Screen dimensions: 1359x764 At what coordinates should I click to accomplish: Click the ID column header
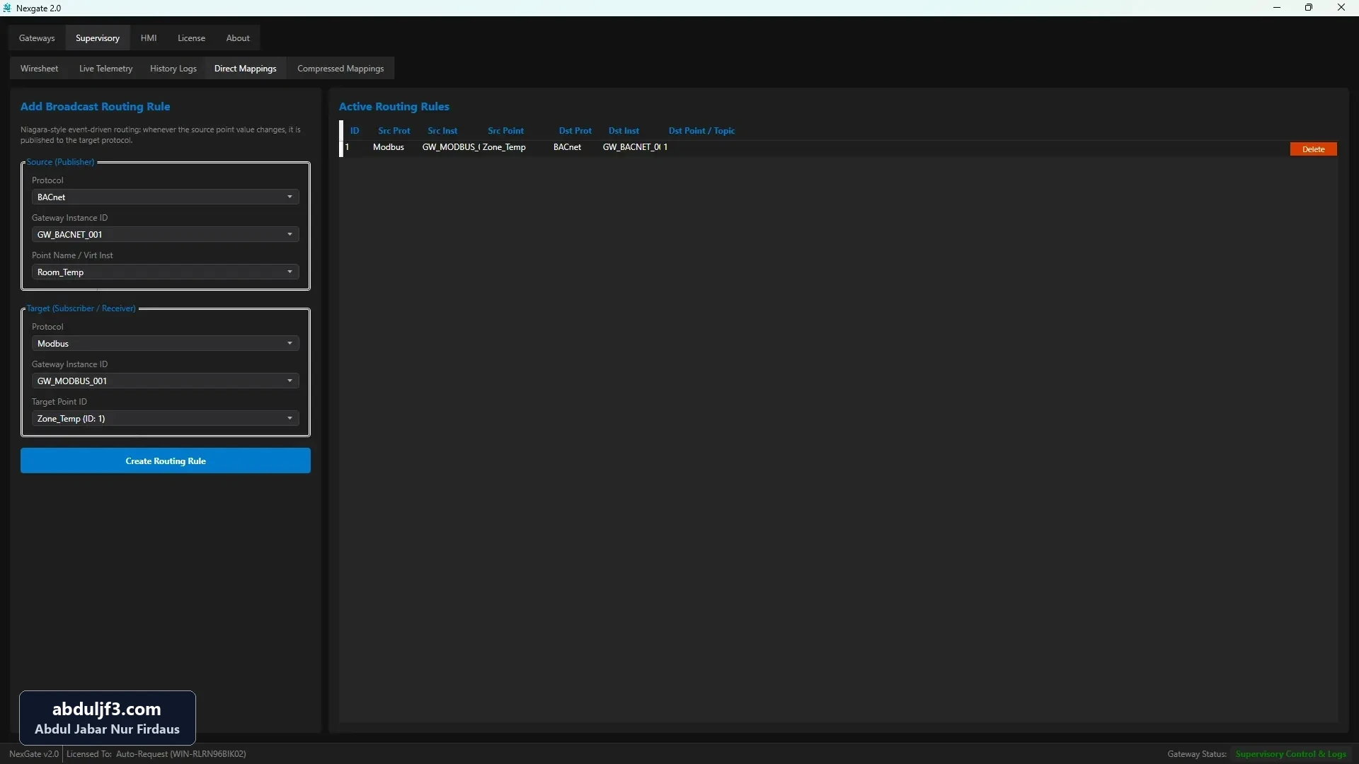pos(355,131)
